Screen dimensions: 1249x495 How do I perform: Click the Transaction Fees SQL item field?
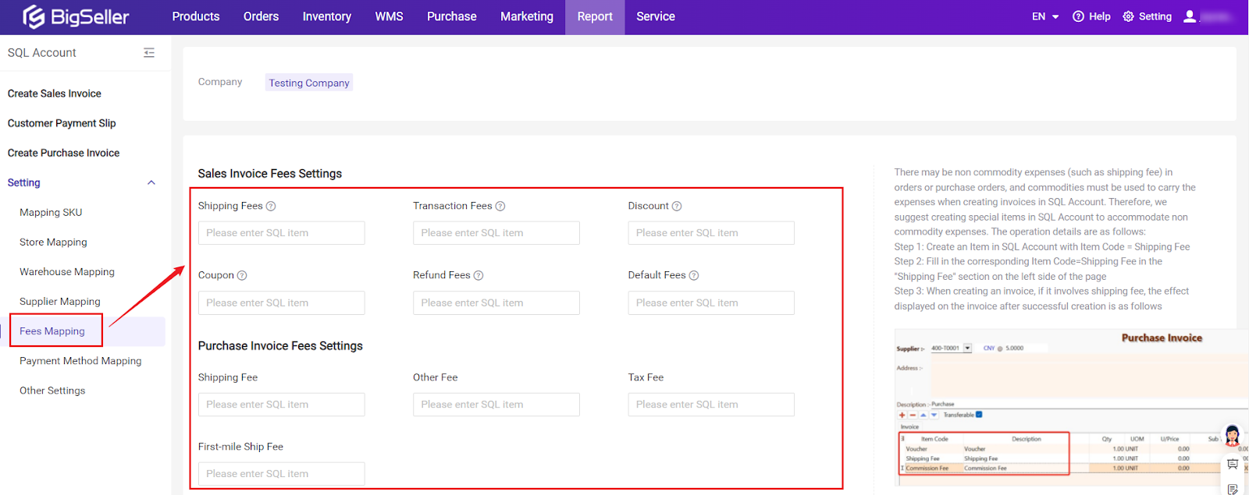[x=496, y=233]
